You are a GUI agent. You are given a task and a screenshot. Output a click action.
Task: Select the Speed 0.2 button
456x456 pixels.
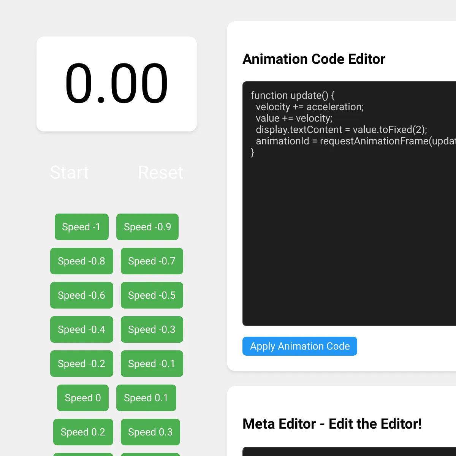point(83,432)
